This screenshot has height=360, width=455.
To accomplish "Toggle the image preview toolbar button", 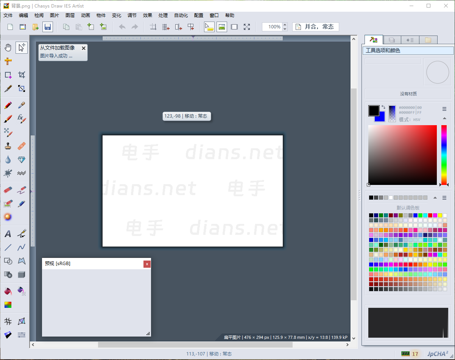I will coord(222,27).
